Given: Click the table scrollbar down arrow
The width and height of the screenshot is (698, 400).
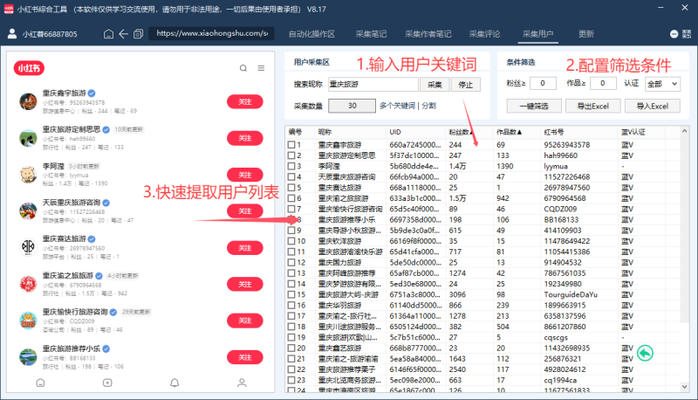Looking at the screenshot, I should pyautogui.click(x=684, y=387).
